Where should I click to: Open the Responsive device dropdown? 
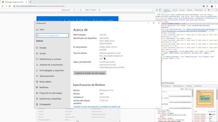66,10
